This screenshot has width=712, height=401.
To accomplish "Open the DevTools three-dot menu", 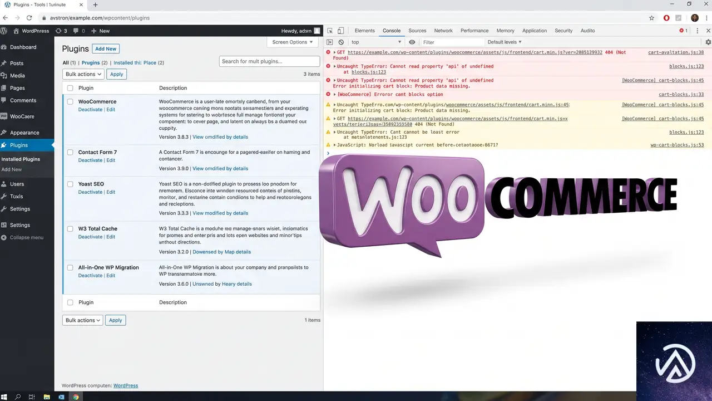I will [698, 31].
